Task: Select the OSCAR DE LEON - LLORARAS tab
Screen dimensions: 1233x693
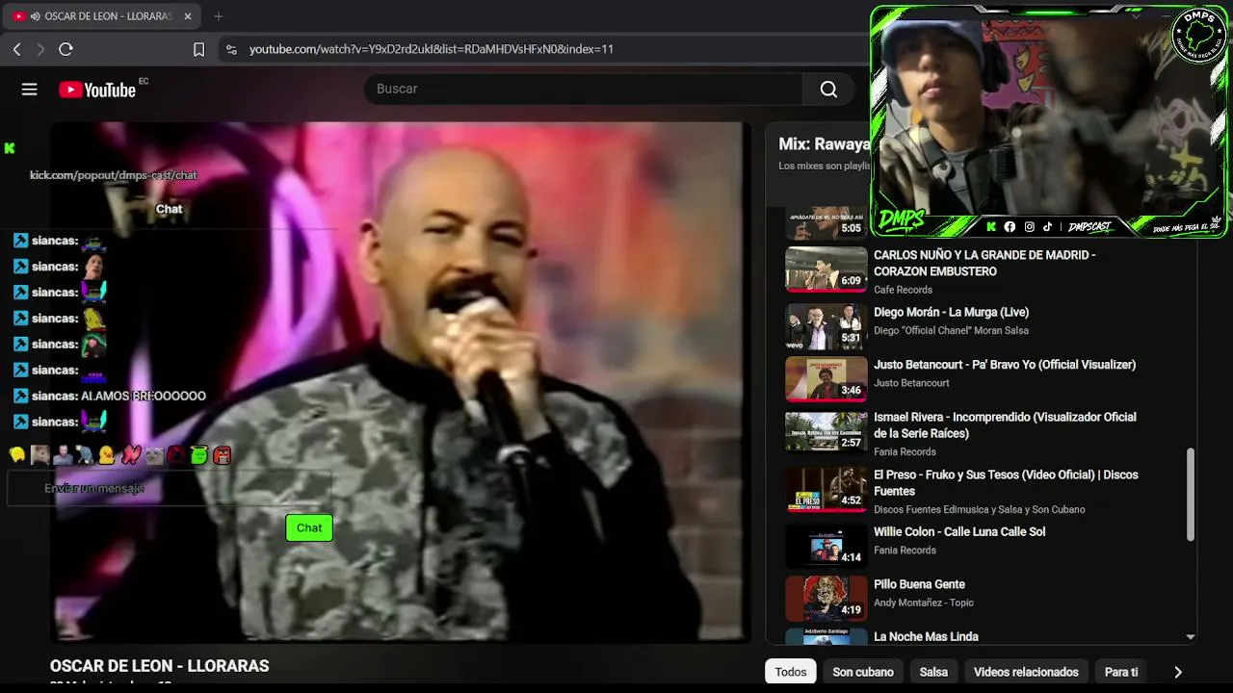Action: pos(104,16)
